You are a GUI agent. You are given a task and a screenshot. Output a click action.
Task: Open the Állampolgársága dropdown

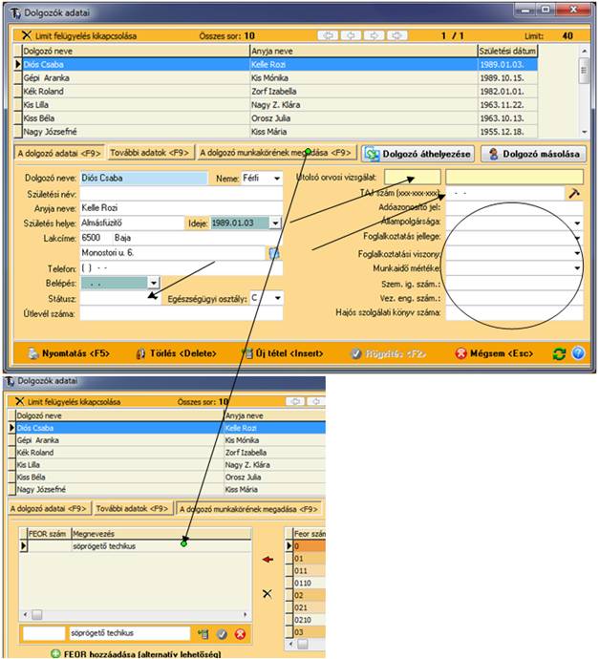click(578, 223)
